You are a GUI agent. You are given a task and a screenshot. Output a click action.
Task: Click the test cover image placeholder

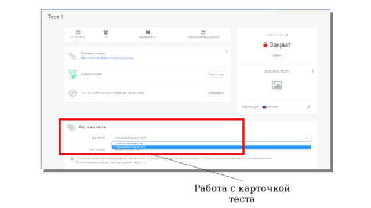click(277, 85)
